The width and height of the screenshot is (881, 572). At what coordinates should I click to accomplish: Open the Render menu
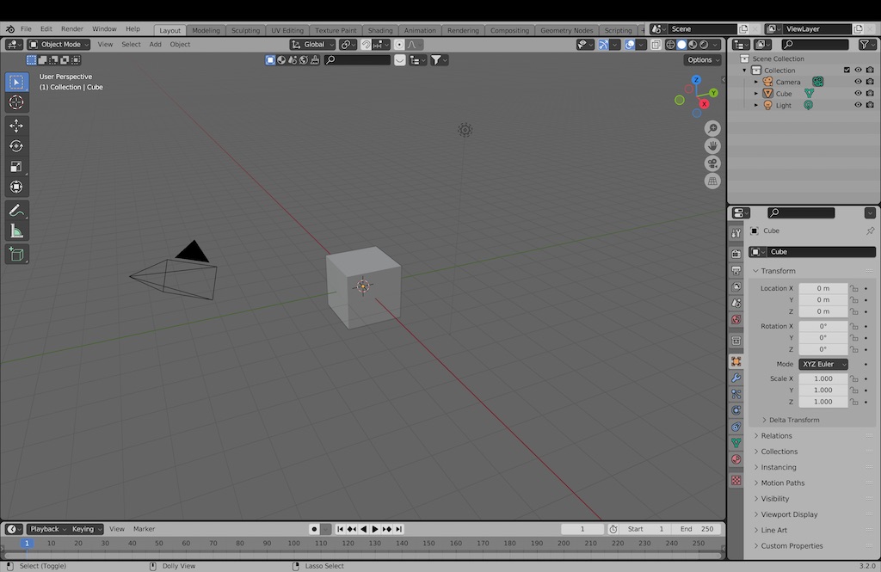(72, 28)
